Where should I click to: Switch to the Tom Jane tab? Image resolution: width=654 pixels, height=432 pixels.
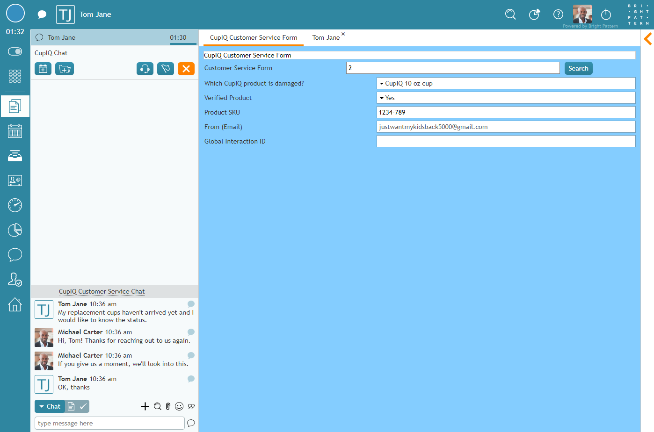pos(326,37)
